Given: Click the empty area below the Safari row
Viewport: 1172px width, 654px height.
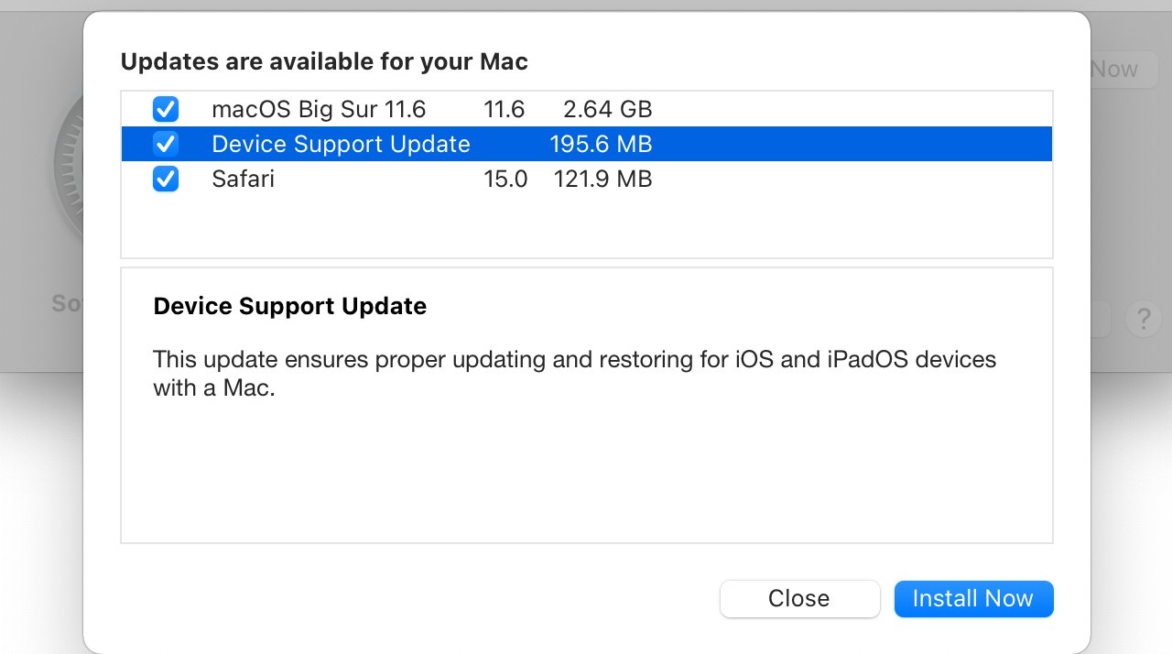Looking at the screenshot, I should pyautogui.click(x=586, y=226).
